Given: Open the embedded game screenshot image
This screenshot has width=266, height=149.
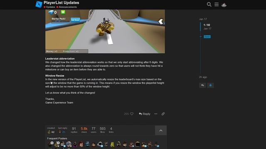Looking at the screenshot, I should point(105,31).
